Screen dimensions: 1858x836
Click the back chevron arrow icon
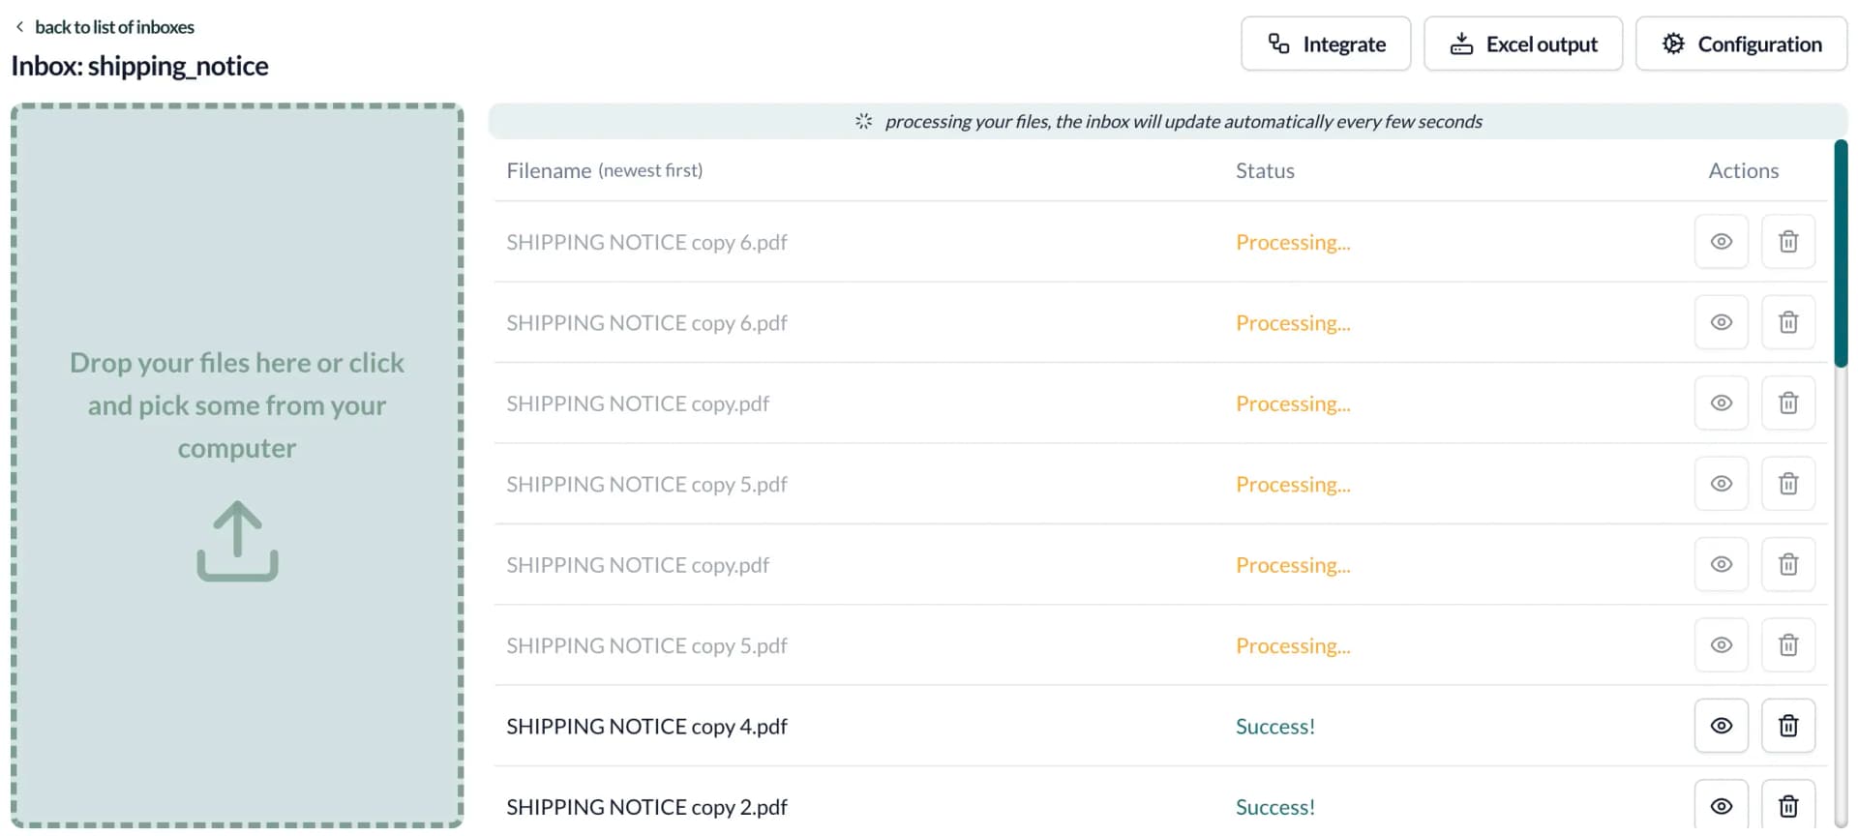click(x=19, y=27)
